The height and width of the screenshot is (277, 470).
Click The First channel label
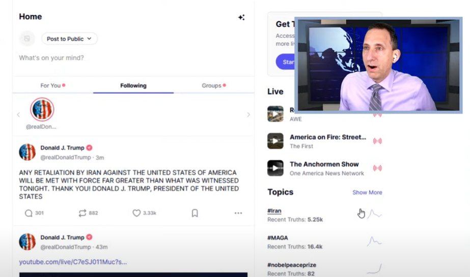[301, 146]
